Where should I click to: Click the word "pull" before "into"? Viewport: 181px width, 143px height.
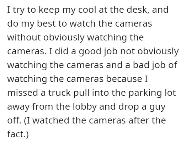pyautogui.click(x=81, y=93)
